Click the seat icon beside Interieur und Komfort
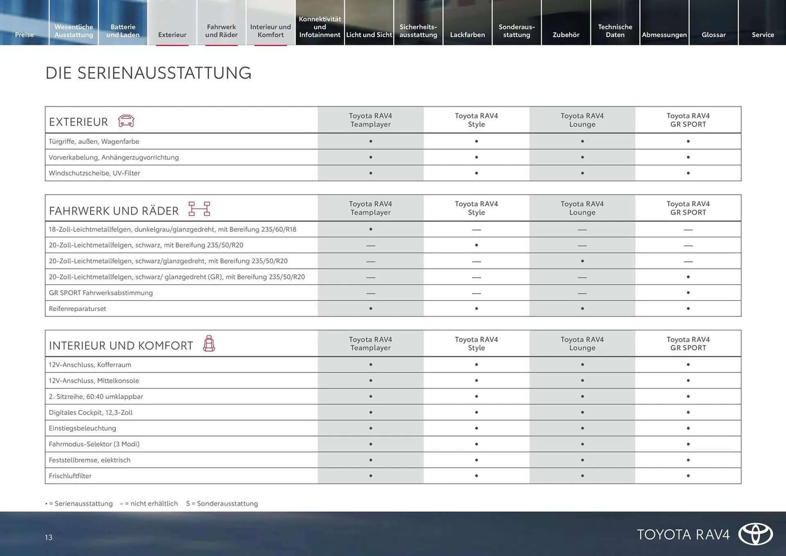 point(209,344)
